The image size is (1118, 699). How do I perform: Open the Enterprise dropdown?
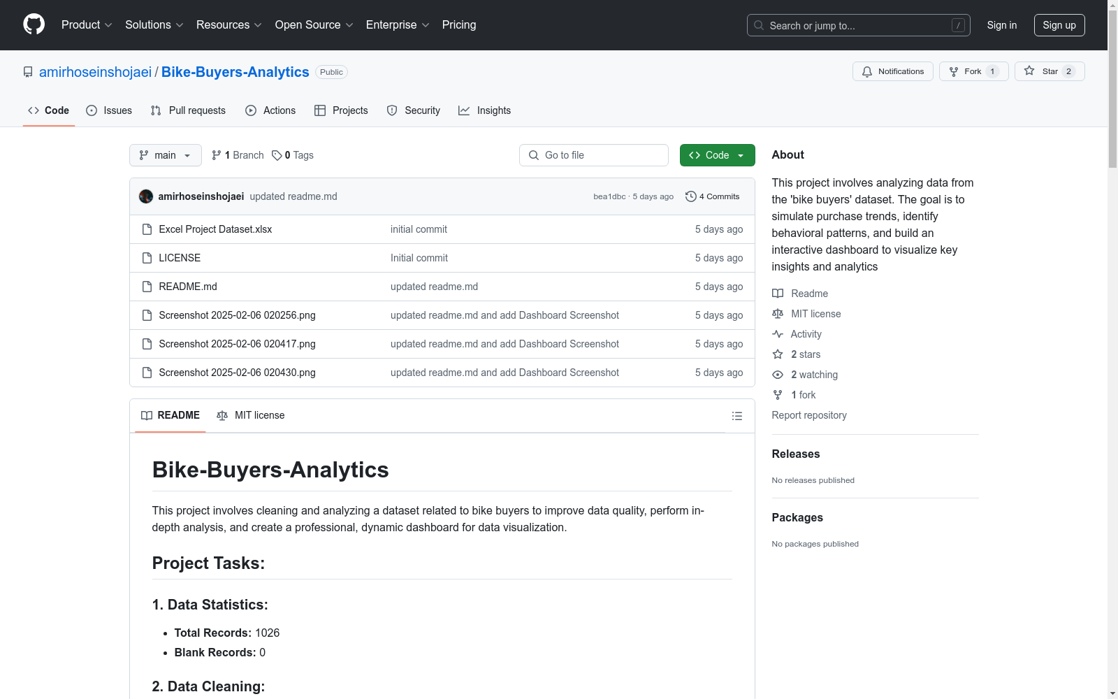tap(398, 25)
